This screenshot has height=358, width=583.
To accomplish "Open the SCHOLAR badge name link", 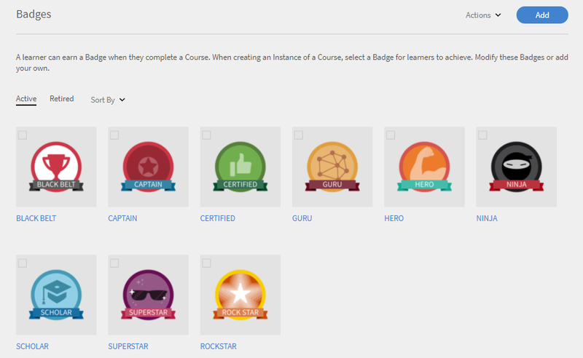I will click(x=32, y=346).
